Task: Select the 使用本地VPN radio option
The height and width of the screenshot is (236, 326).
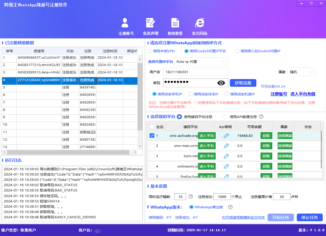Action: tap(150, 51)
